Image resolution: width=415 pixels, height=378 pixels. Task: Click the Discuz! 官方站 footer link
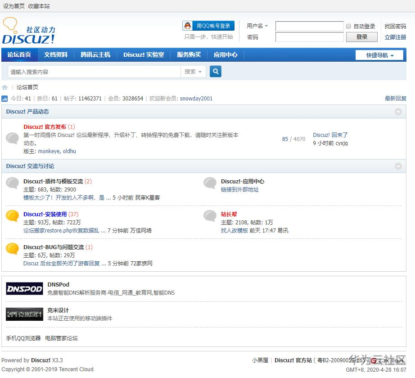tap(293, 360)
